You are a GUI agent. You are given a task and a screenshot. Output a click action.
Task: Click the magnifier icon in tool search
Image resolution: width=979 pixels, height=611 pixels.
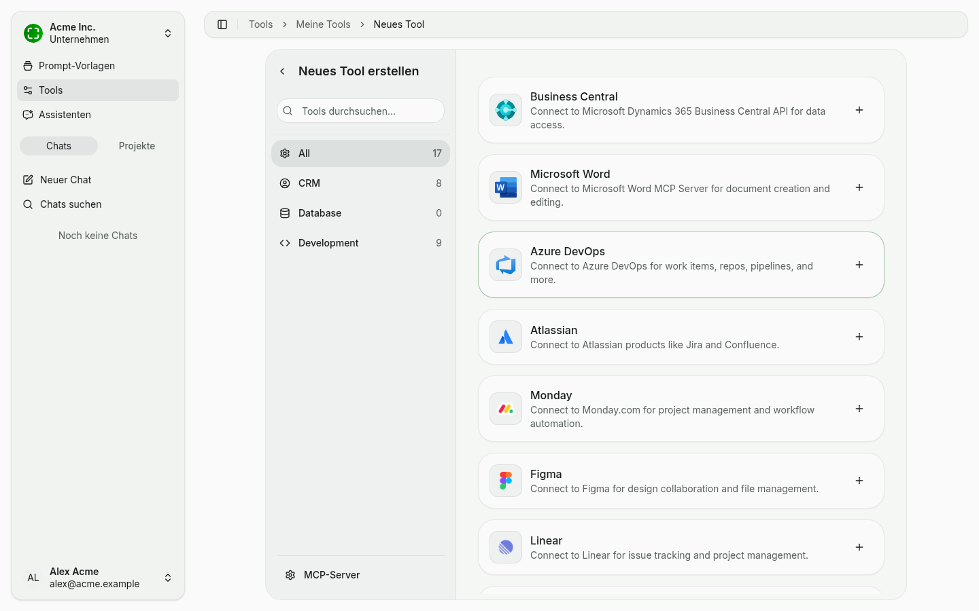288,111
